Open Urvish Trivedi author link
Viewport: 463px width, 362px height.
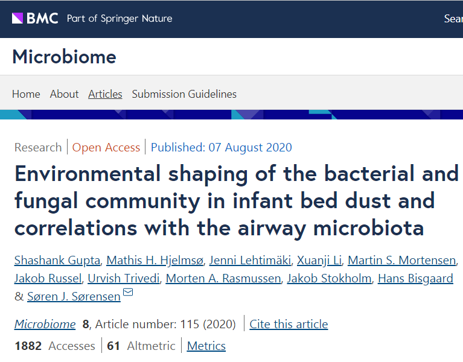tap(124, 279)
